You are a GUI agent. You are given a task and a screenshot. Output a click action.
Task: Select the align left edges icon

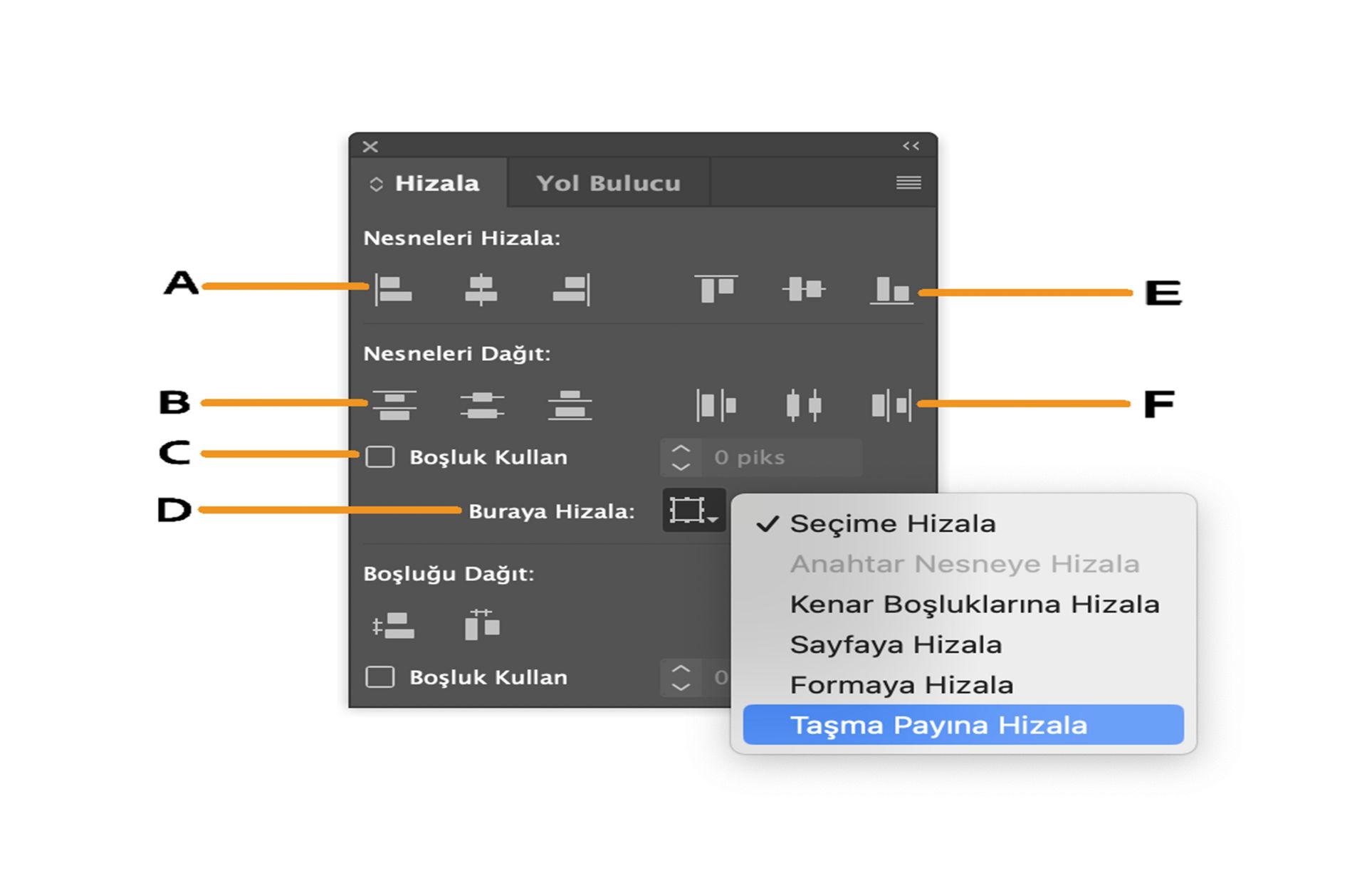395,288
